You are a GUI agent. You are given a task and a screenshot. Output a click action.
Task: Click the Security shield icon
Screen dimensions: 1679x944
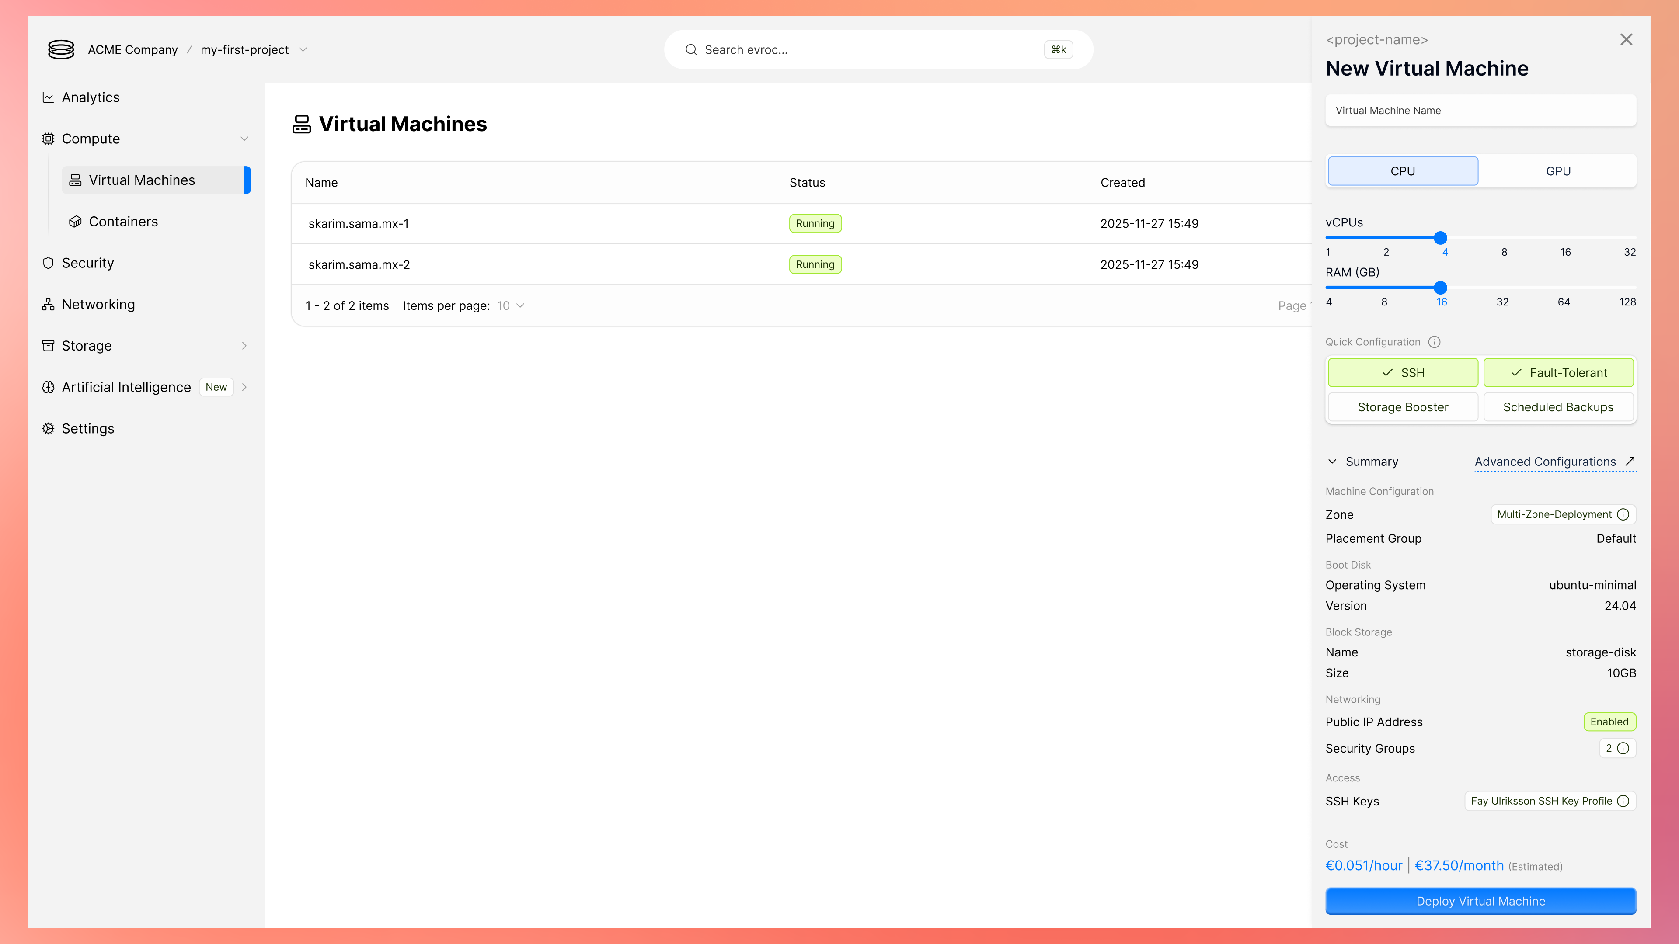48,263
